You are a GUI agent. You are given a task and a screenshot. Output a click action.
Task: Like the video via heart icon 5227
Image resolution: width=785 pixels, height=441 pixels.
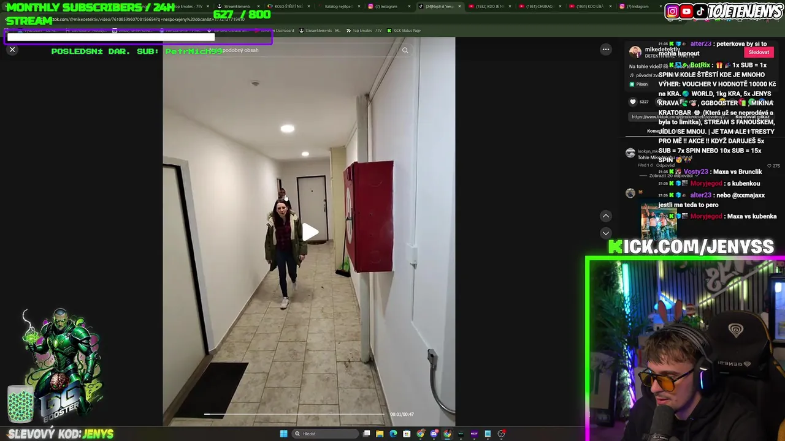(x=632, y=102)
